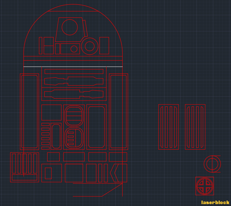Screen dimensions: 231x206
Task: Select the concentric circle eye on the dome
Action: click(x=90, y=46)
